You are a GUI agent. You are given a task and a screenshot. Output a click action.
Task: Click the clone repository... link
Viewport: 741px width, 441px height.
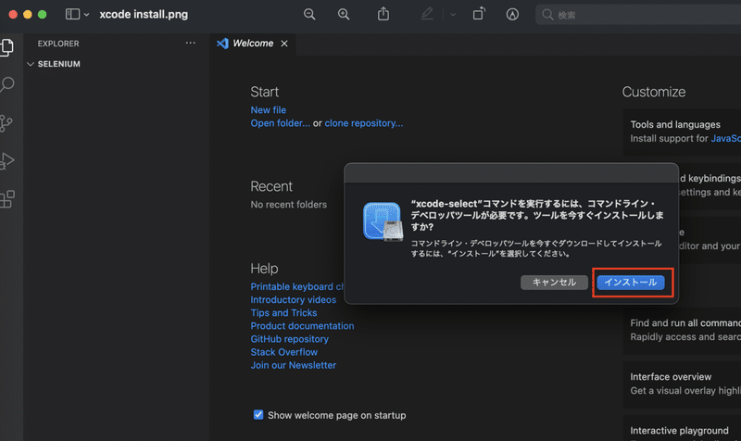[363, 123]
